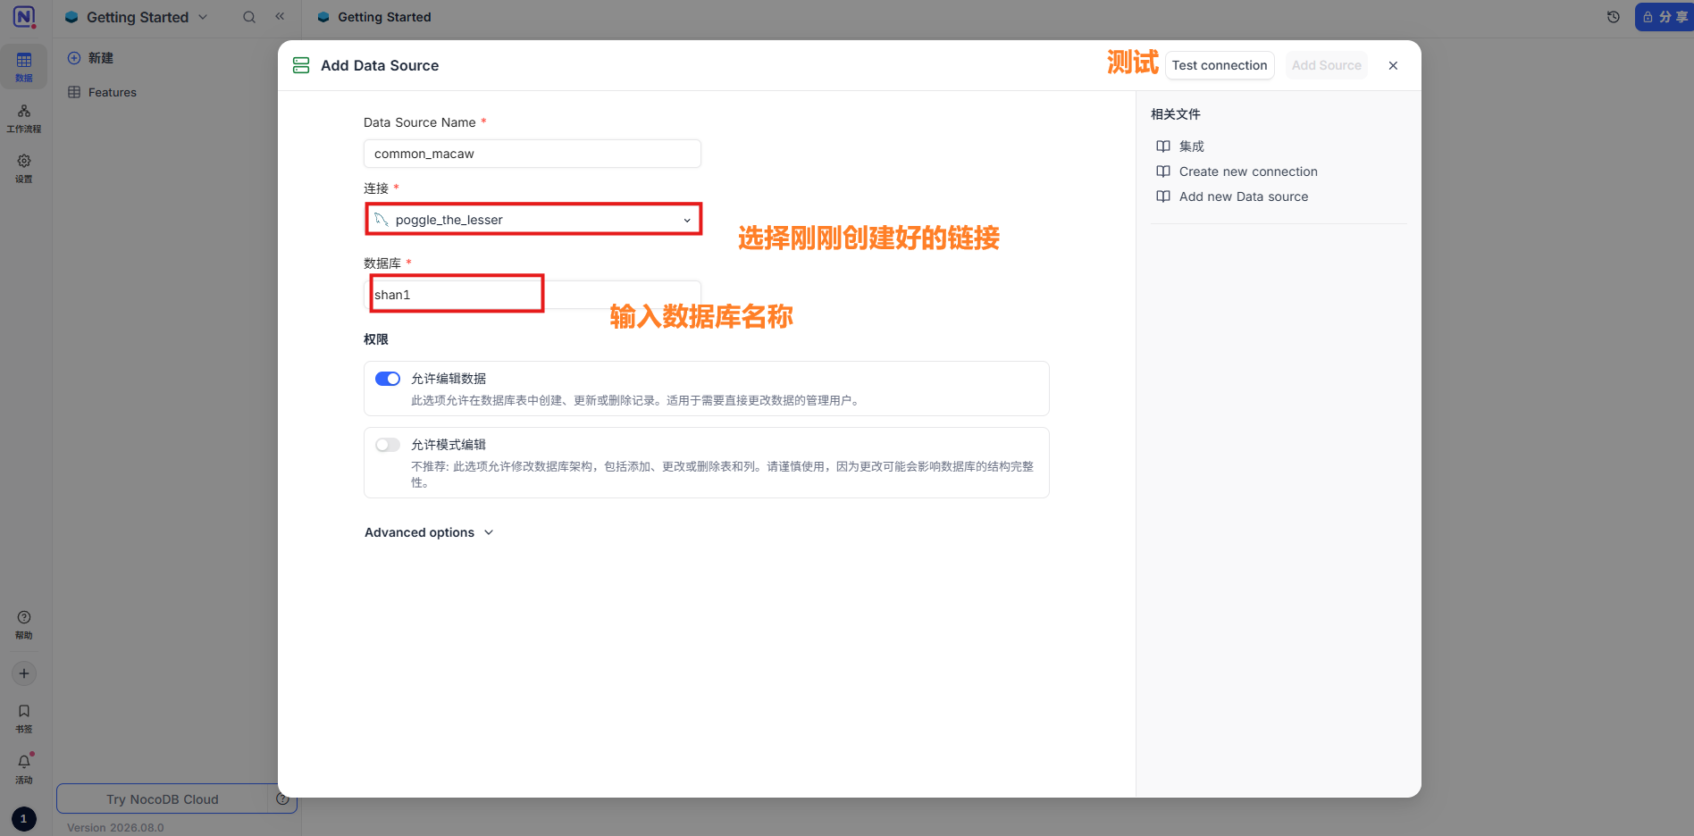
Task: Open the Create new connection doc link
Action: 1248,171
